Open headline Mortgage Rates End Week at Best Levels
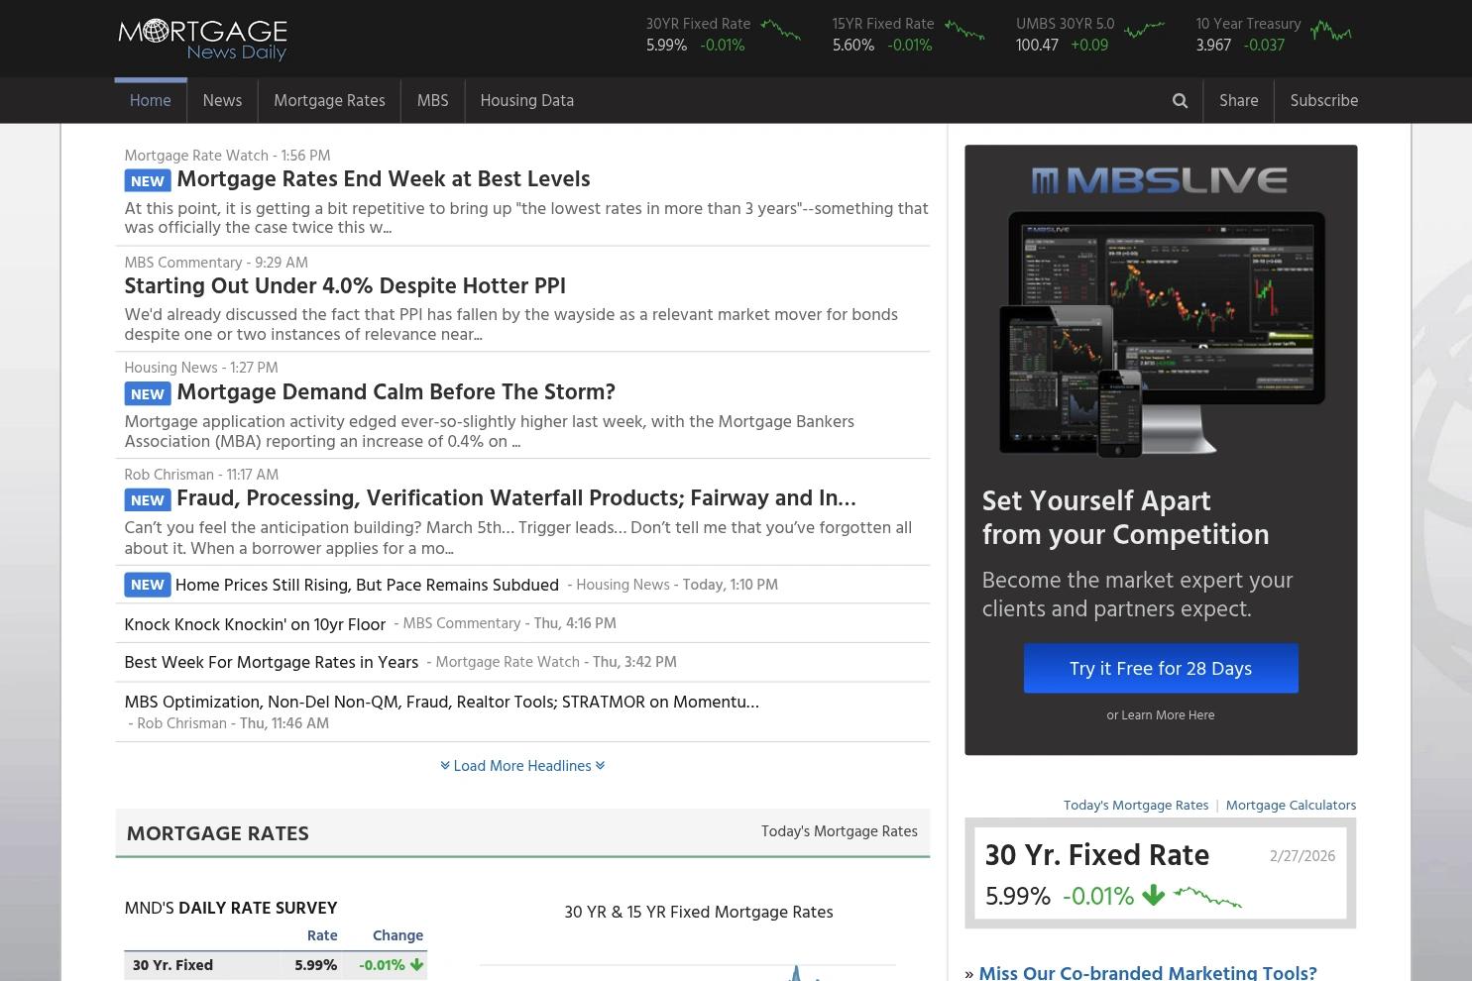Viewport: 1472px width, 981px height. click(x=384, y=179)
